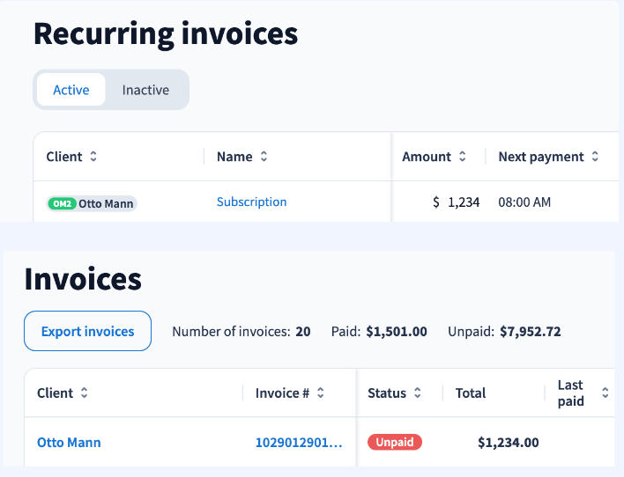Switch to the Inactive recurring invoices tab
This screenshot has height=477, width=624.
coord(145,90)
